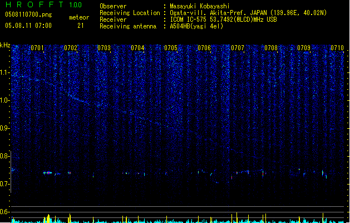Click the receiver text ICOM IC-575 53.7492

click(223, 20)
